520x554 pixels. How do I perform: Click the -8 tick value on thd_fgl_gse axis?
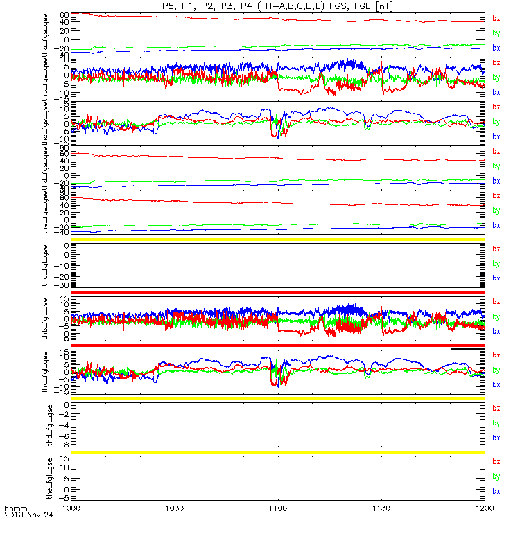(x=64, y=445)
